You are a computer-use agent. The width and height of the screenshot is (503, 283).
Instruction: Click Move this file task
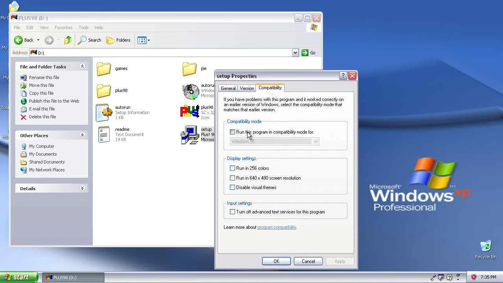coord(41,85)
